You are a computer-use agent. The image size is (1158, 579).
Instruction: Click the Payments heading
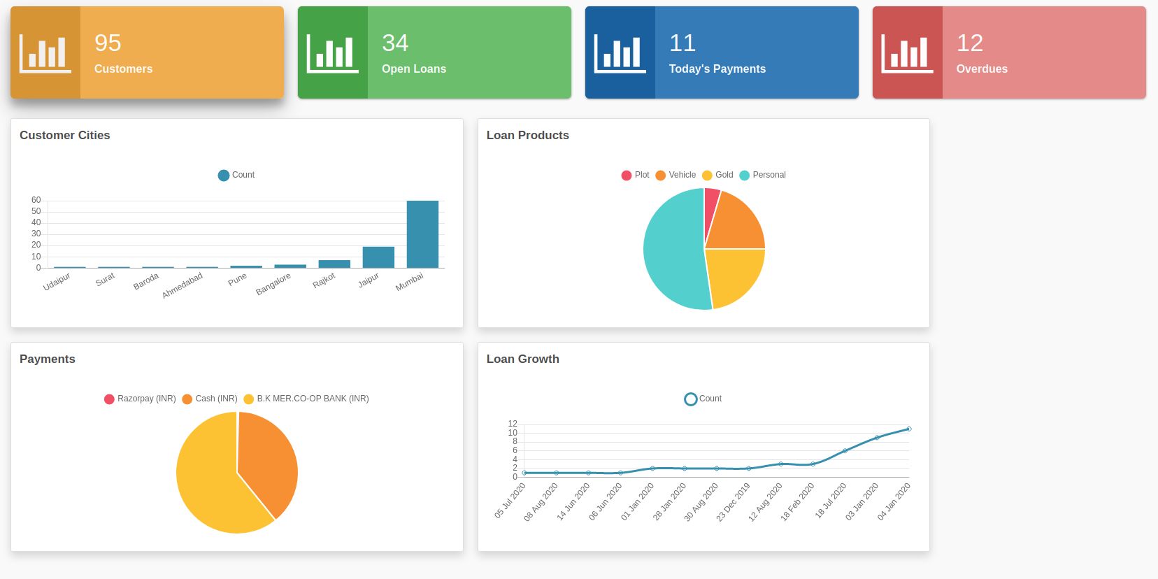point(48,359)
